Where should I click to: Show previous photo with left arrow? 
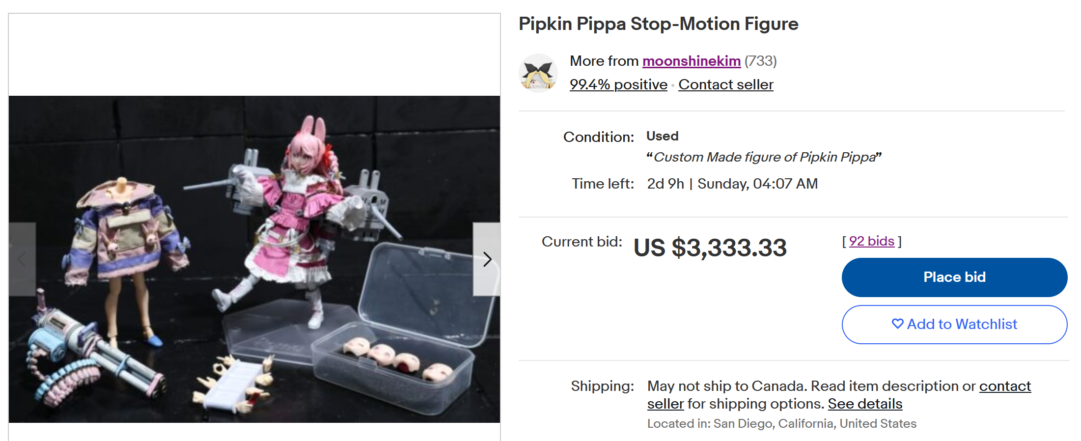pyautogui.click(x=22, y=259)
